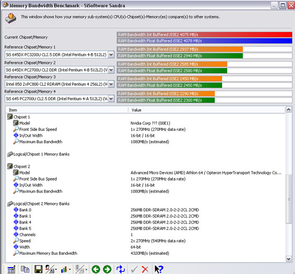Select the Bank 1 row

145,216
